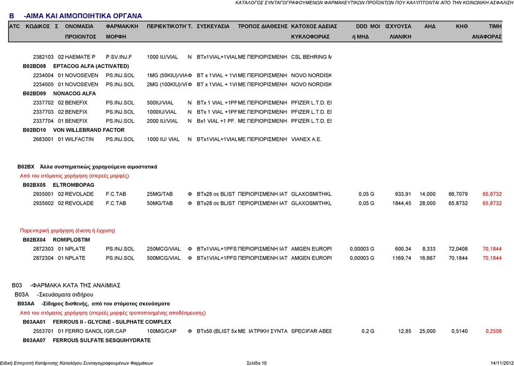Select the 1MG (50KIU) NOVOSEVEN strength cell
This screenshot has width=514, height=366.
(x=167, y=76)
